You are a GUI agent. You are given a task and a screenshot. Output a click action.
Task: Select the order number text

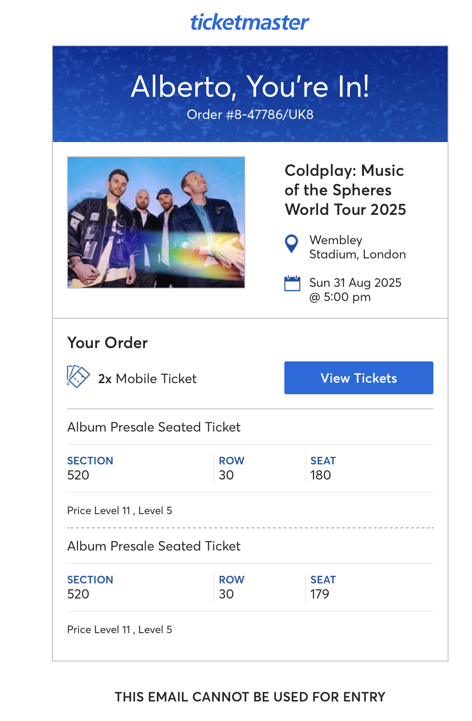click(250, 115)
